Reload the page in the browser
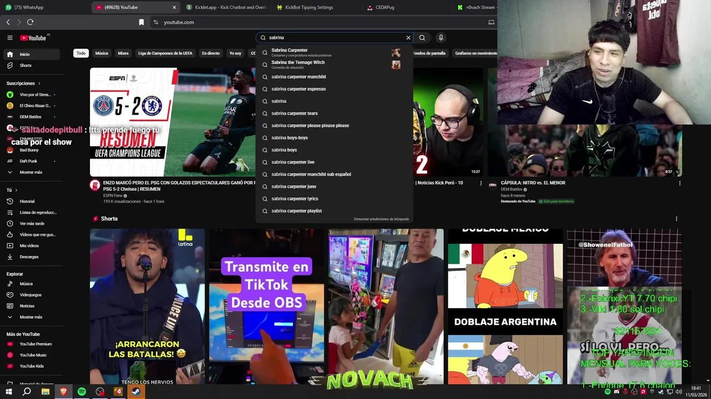This screenshot has width=711, height=399. tap(30, 22)
